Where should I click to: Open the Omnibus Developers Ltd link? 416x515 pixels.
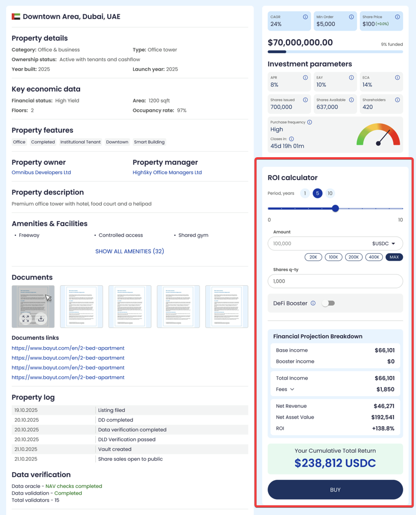[41, 173]
